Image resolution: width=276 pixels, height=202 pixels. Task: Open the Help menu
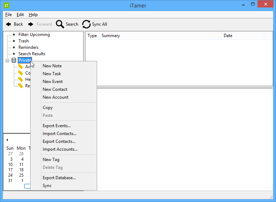(33, 15)
